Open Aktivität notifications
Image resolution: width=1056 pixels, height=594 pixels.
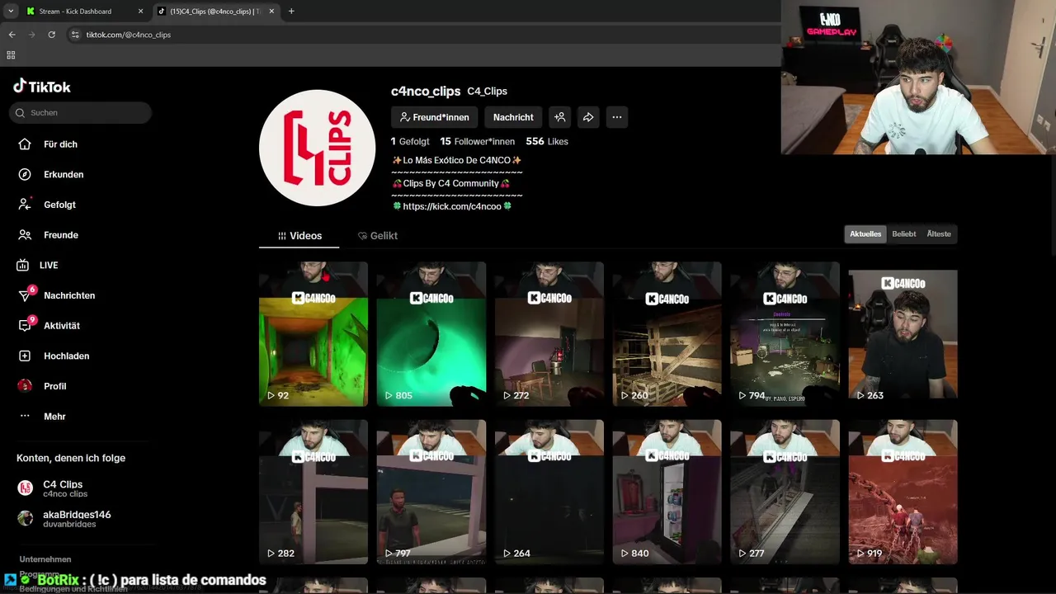coord(49,326)
